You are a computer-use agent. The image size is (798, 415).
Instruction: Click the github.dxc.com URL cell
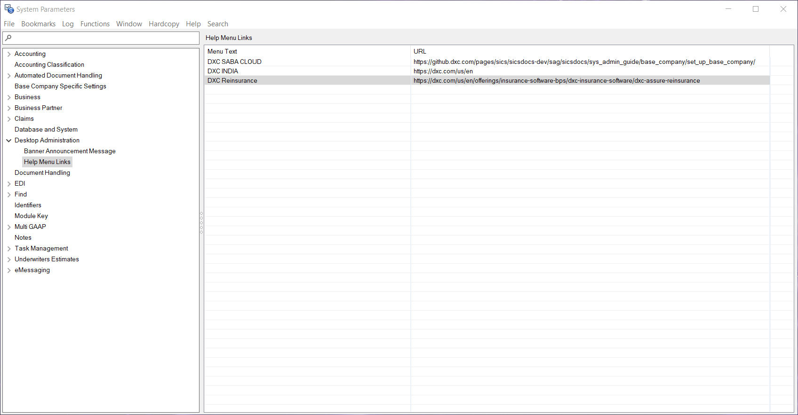coord(590,62)
